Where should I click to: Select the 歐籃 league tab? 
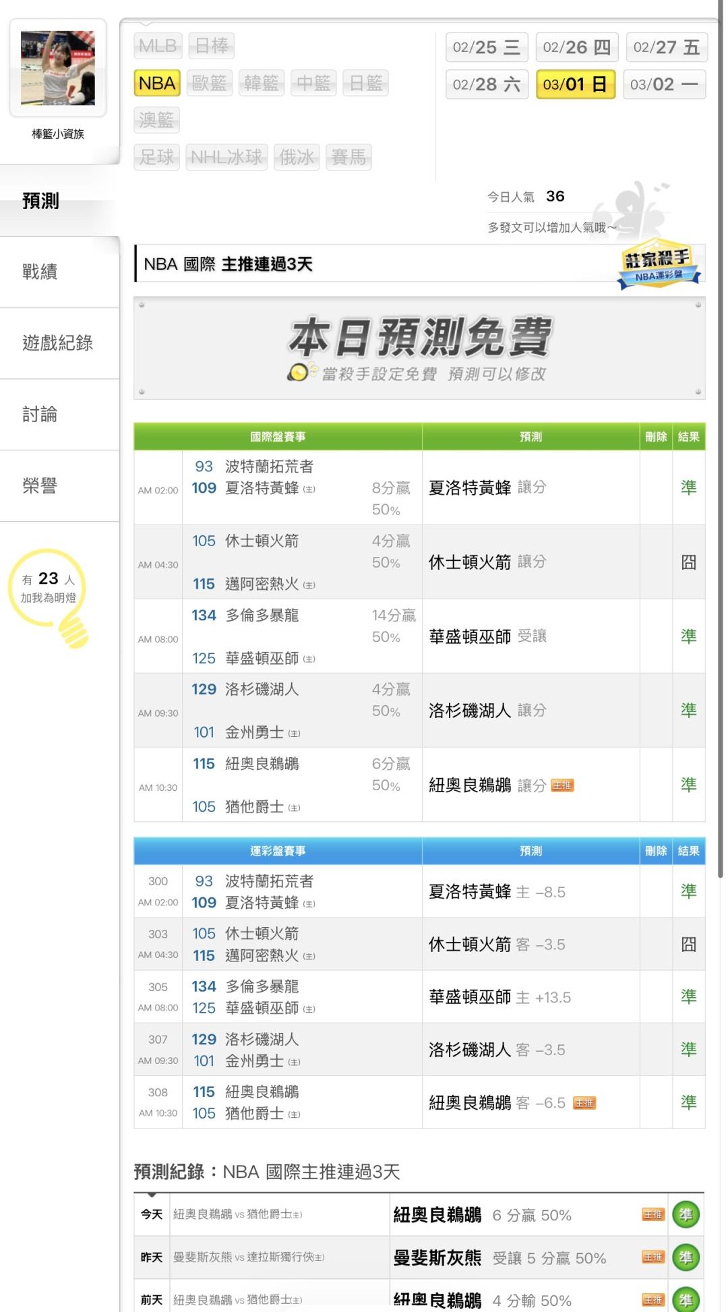tap(209, 83)
